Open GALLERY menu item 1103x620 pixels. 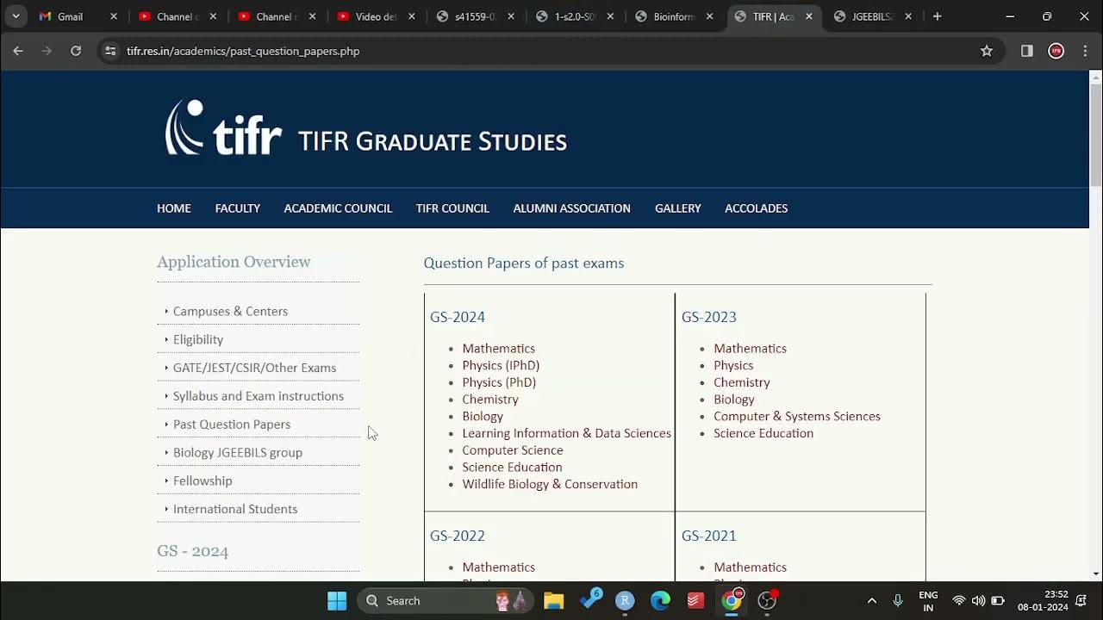pos(678,208)
